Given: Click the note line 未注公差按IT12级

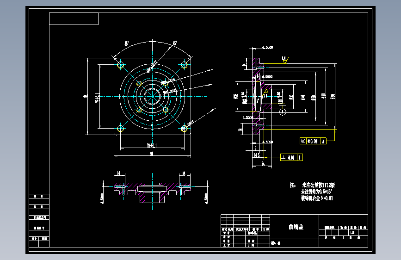Looking at the screenshot, I should pos(318,185).
